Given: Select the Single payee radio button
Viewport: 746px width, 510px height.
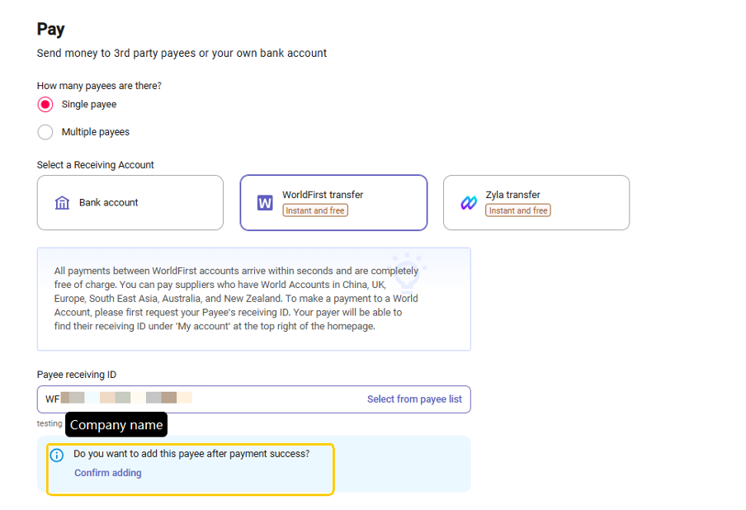Looking at the screenshot, I should point(45,104).
